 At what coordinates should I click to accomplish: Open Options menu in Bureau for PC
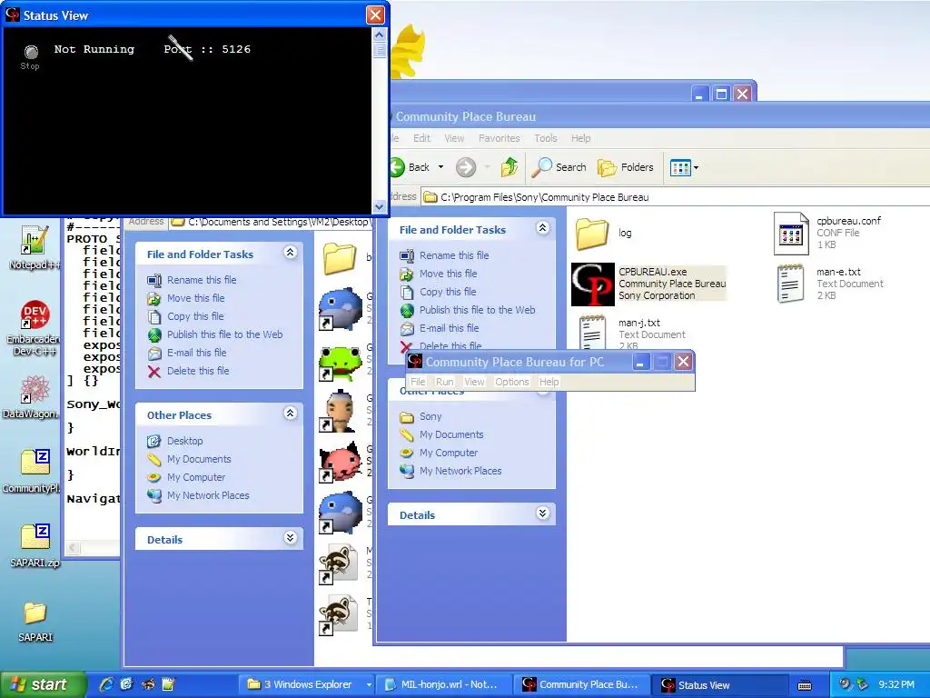coord(512,382)
